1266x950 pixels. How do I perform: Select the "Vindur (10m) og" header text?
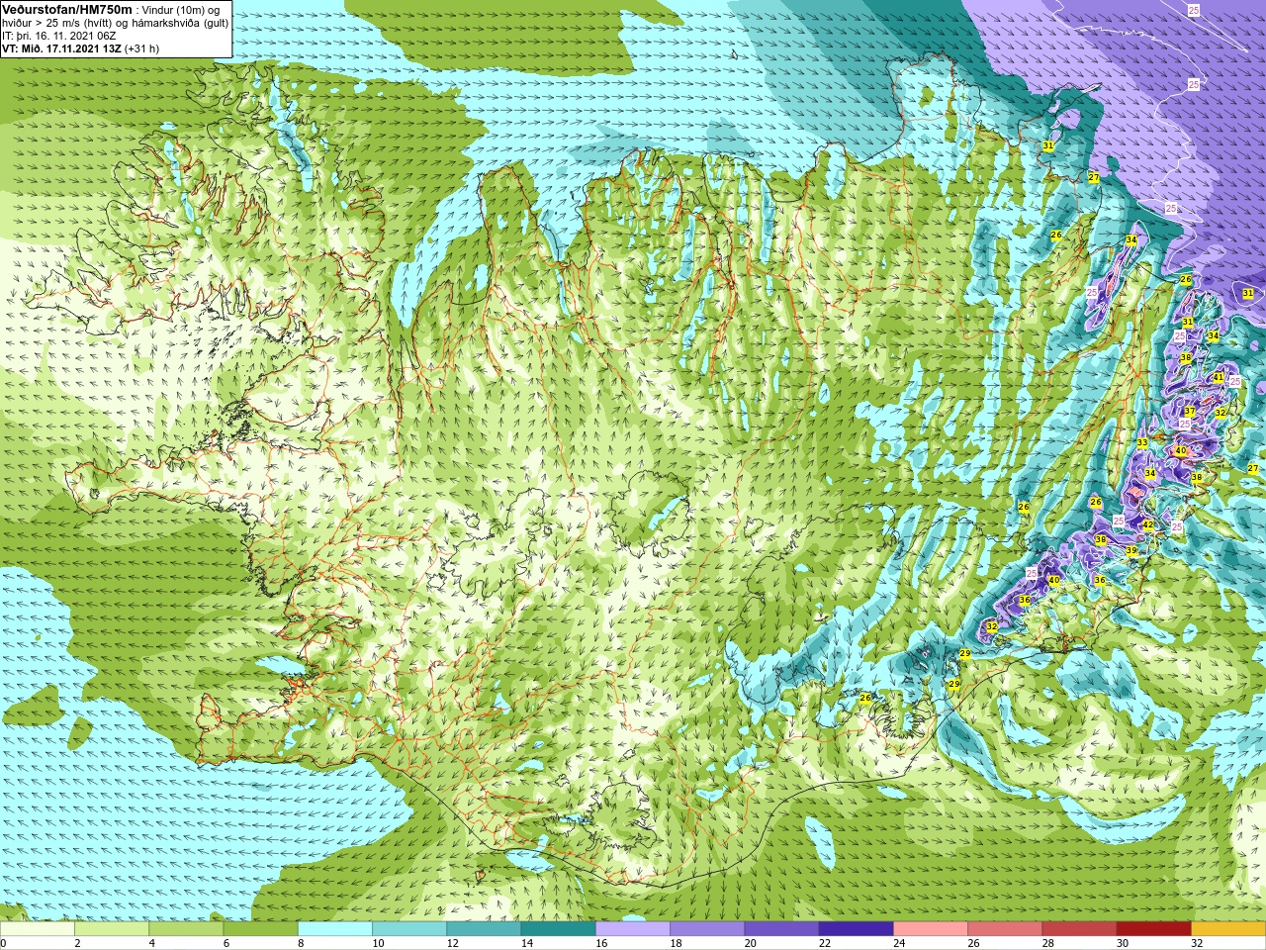[x=181, y=10]
